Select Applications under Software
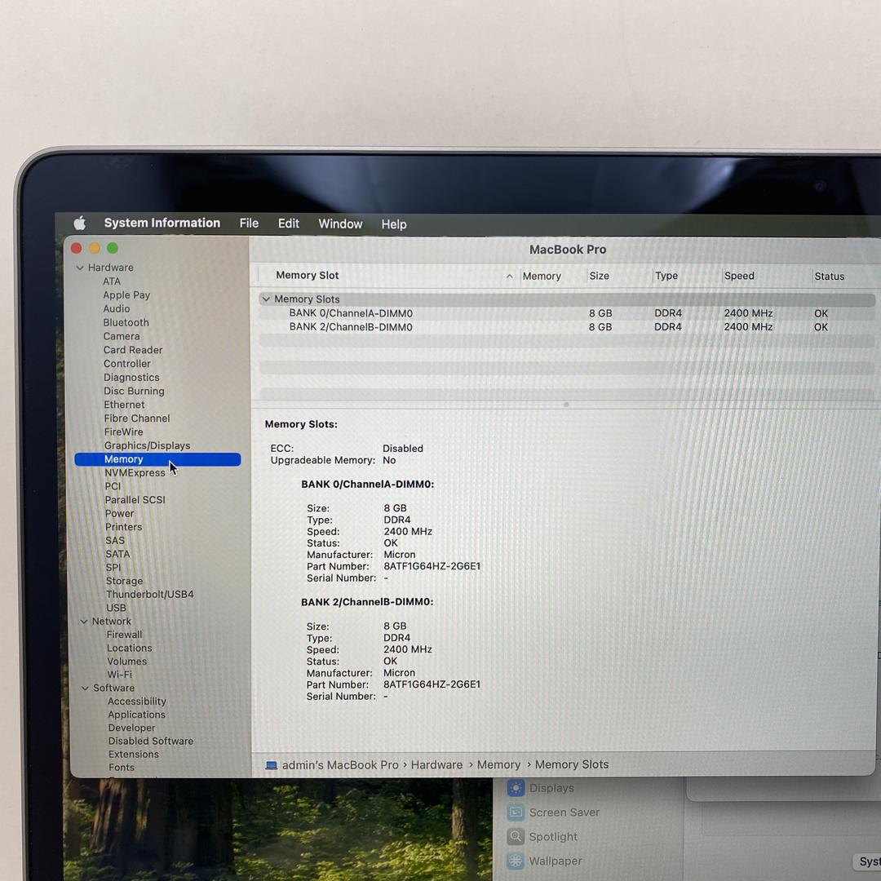The width and height of the screenshot is (881, 881). tap(137, 715)
